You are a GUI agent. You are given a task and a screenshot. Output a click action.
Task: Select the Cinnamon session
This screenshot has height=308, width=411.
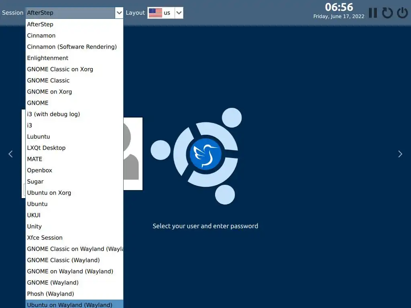pyautogui.click(x=74, y=36)
